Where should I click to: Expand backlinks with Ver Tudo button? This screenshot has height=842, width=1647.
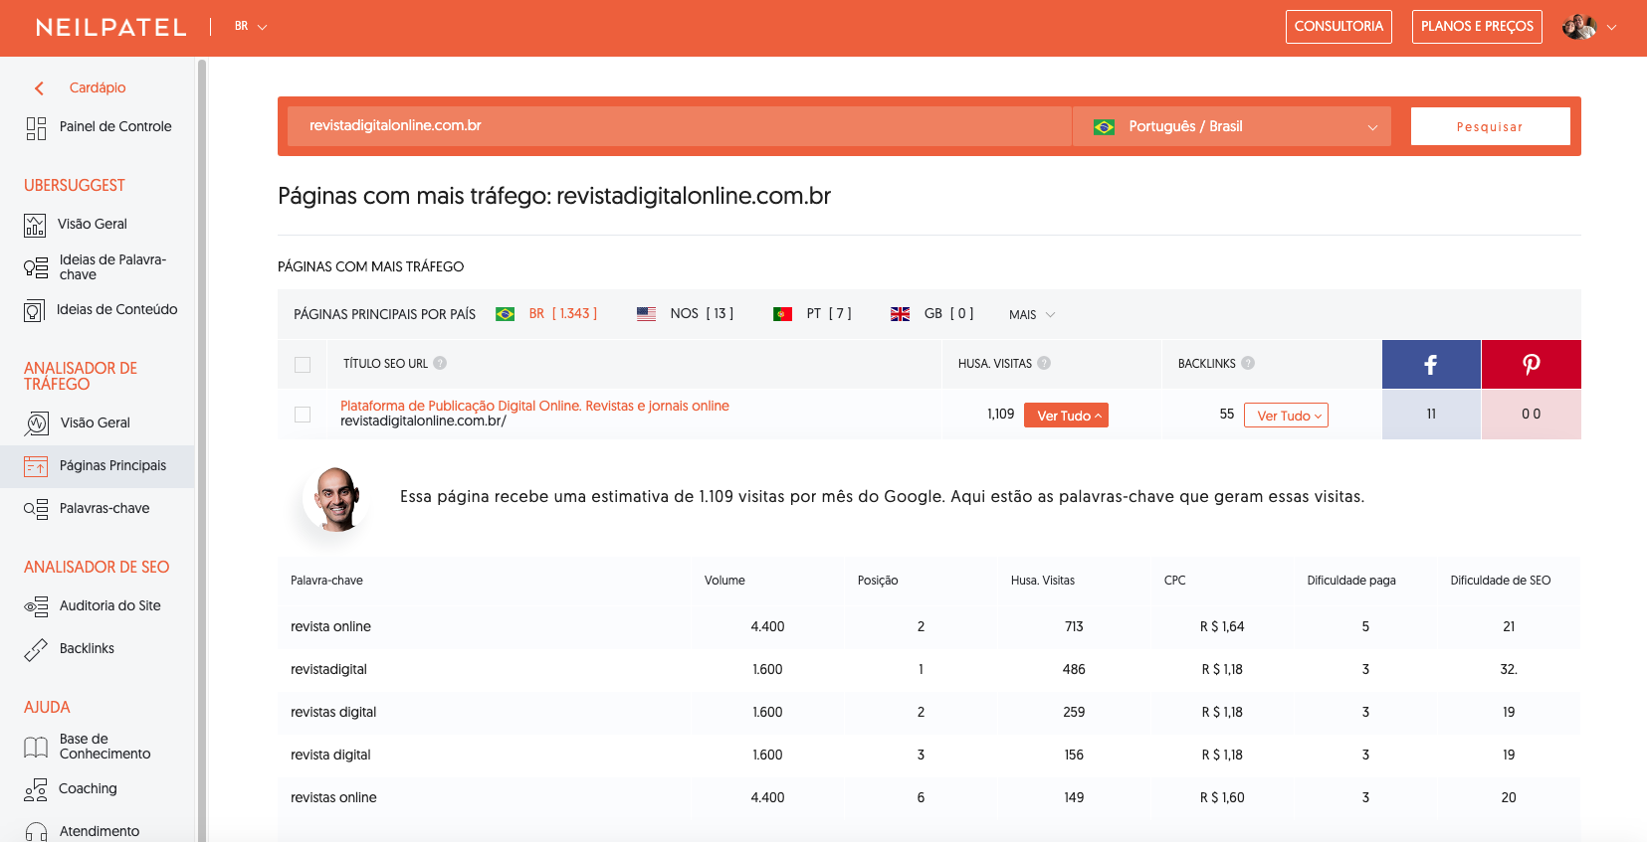[x=1286, y=416]
